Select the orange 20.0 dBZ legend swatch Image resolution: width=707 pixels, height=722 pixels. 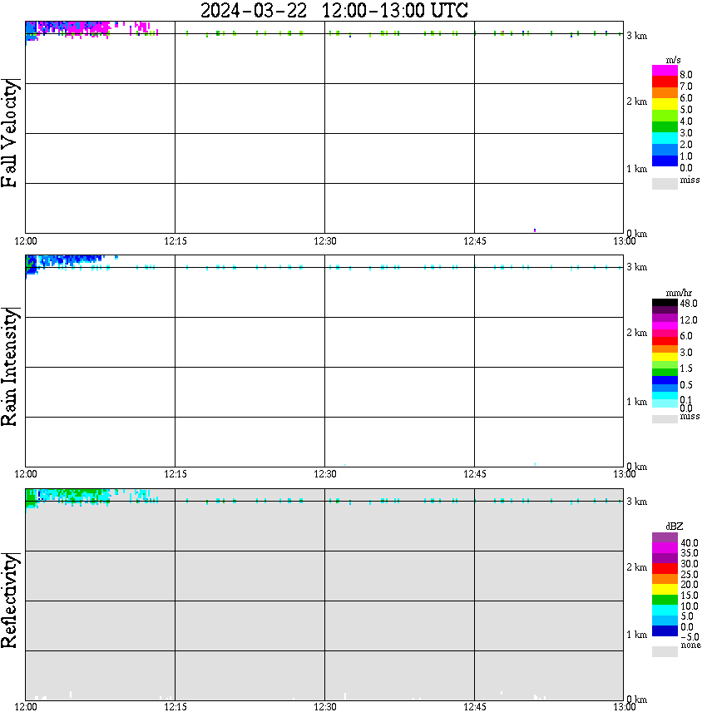[665, 579]
